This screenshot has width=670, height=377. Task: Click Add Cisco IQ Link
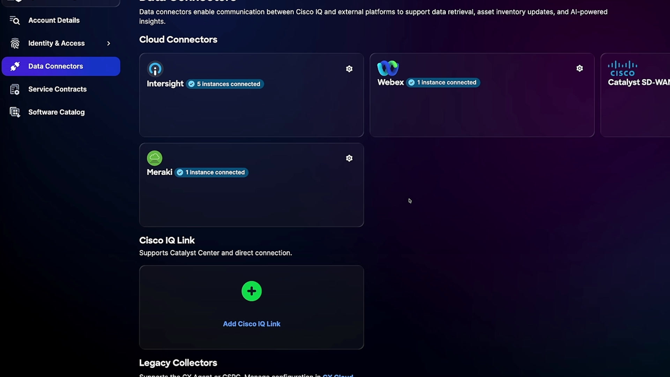click(x=252, y=324)
